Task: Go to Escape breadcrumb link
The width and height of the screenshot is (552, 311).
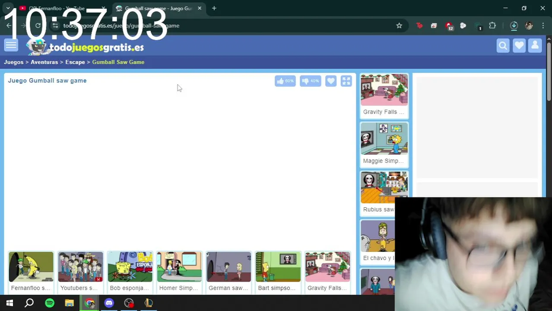Action: [x=75, y=62]
